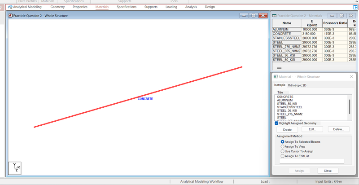
Task: Click the Material dialog title icon
Action: tap(276, 77)
